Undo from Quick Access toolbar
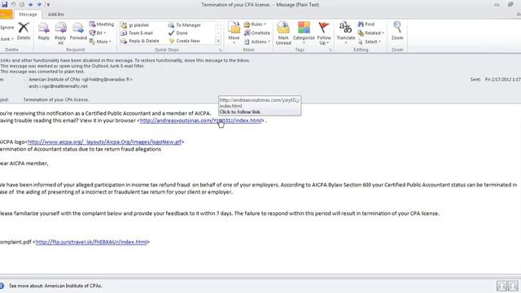 [13, 4]
